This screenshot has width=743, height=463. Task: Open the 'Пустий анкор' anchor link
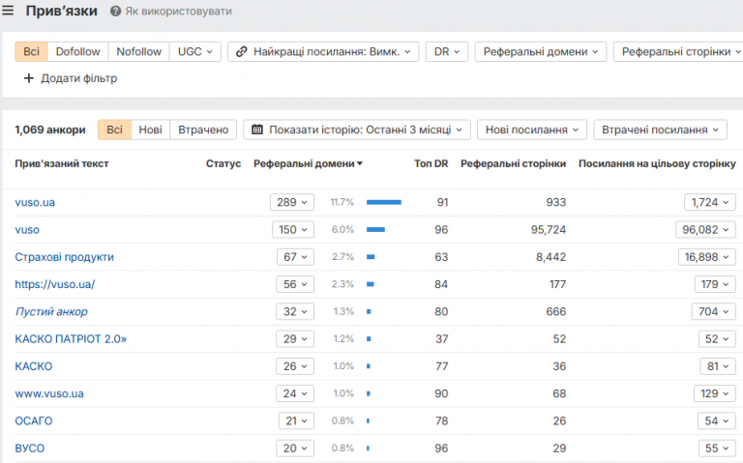pos(50,312)
